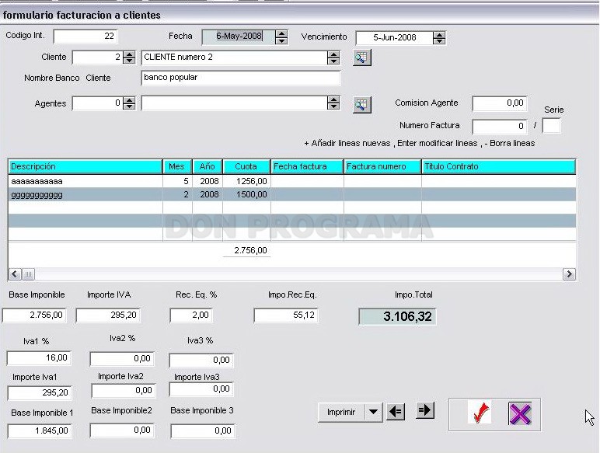Go to previous record with left arrow
Screen dimensions: 600x453
396,412
